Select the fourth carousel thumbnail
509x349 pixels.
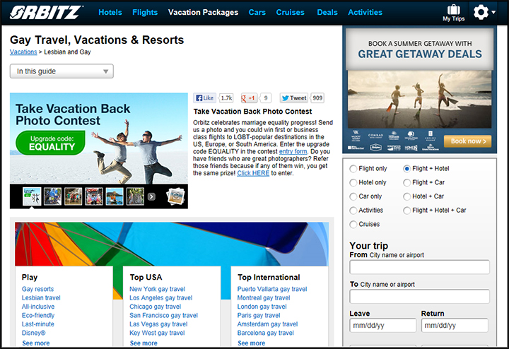tap(94, 196)
